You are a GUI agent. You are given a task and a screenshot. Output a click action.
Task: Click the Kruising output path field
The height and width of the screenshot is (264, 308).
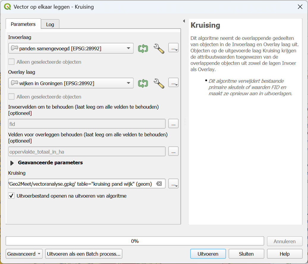pyautogui.click(x=80, y=184)
